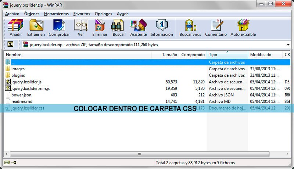Select the images folder
Image resolution: width=294 pixels, height=169 pixels.
[18, 69]
